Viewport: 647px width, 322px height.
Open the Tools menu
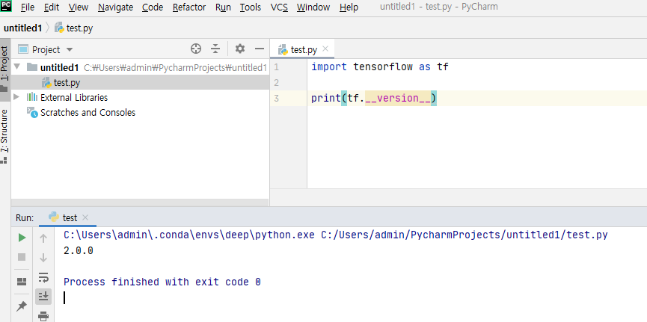[x=251, y=7]
